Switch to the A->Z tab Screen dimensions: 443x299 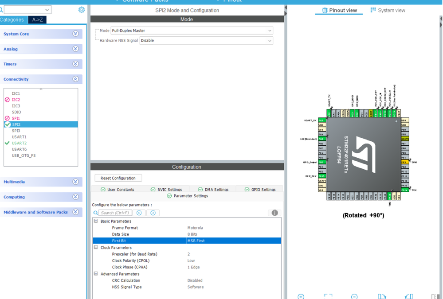[37, 20]
